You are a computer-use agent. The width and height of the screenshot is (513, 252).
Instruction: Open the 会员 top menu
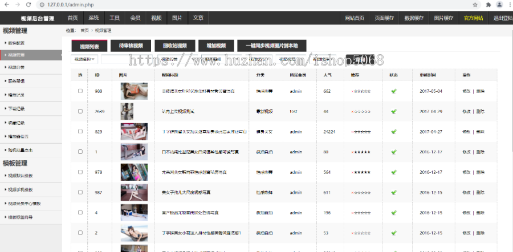(x=135, y=18)
